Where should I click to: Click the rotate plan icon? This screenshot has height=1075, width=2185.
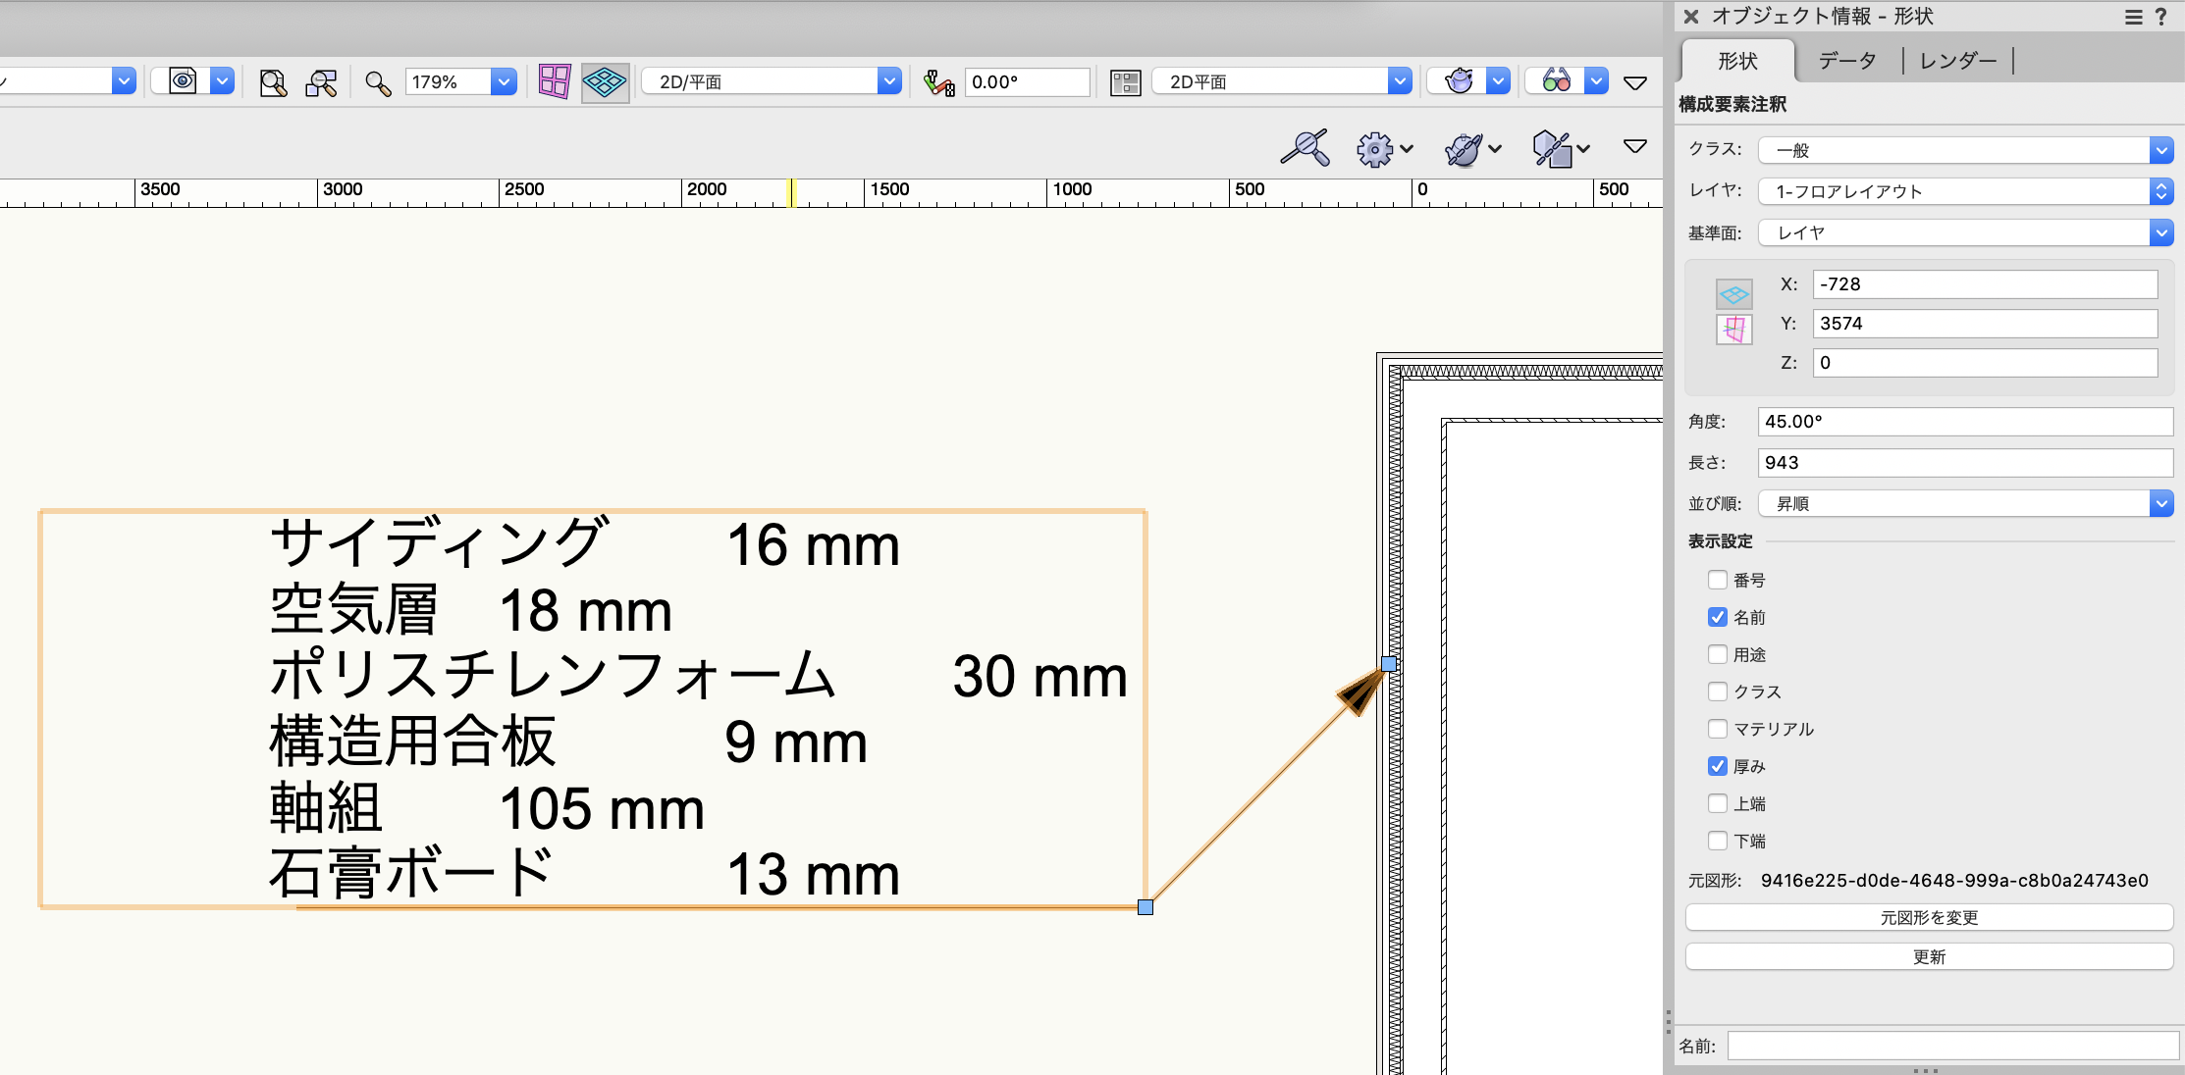(938, 82)
